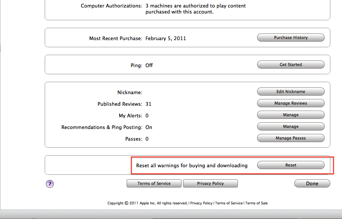Click the 'Nickname:' label
Viewport: 342px width, 219px height.
pos(130,92)
